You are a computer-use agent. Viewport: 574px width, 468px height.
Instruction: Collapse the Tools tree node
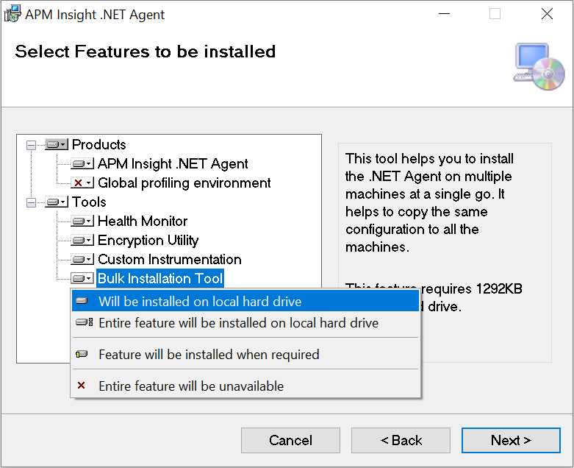pos(31,202)
